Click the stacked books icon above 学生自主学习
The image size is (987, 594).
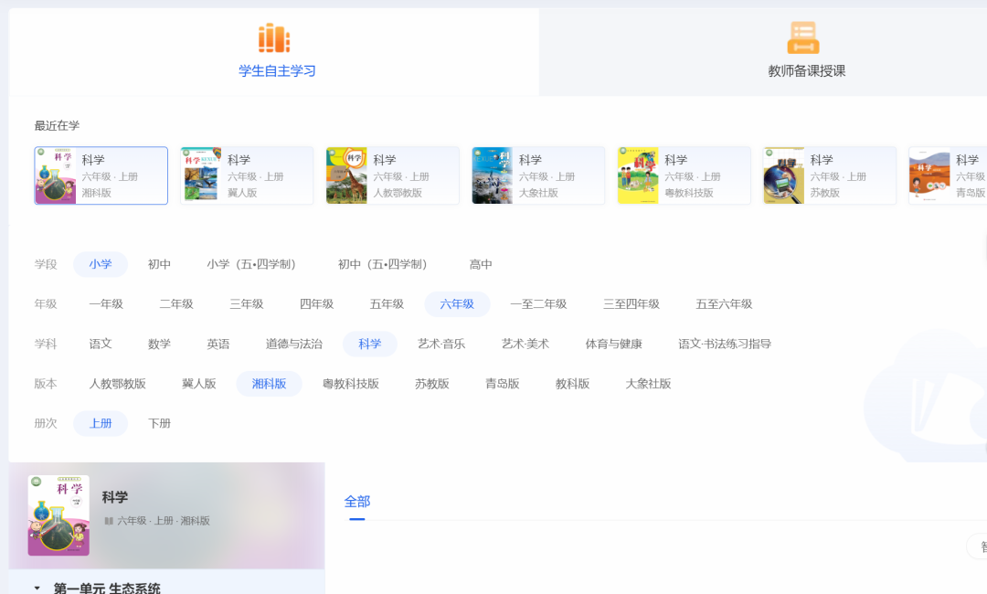(x=276, y=38)
